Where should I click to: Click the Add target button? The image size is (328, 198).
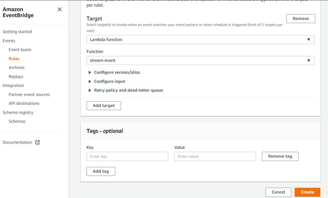click(104, 106)
